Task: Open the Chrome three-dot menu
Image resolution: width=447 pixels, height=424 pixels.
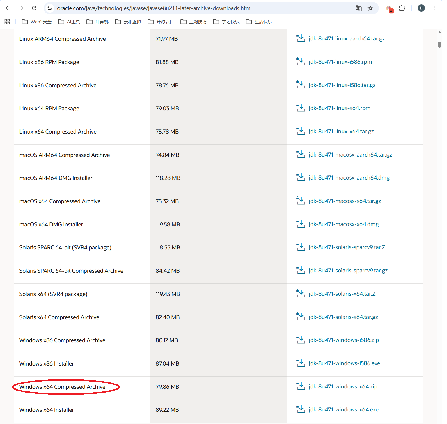Action: pos(434,8)
